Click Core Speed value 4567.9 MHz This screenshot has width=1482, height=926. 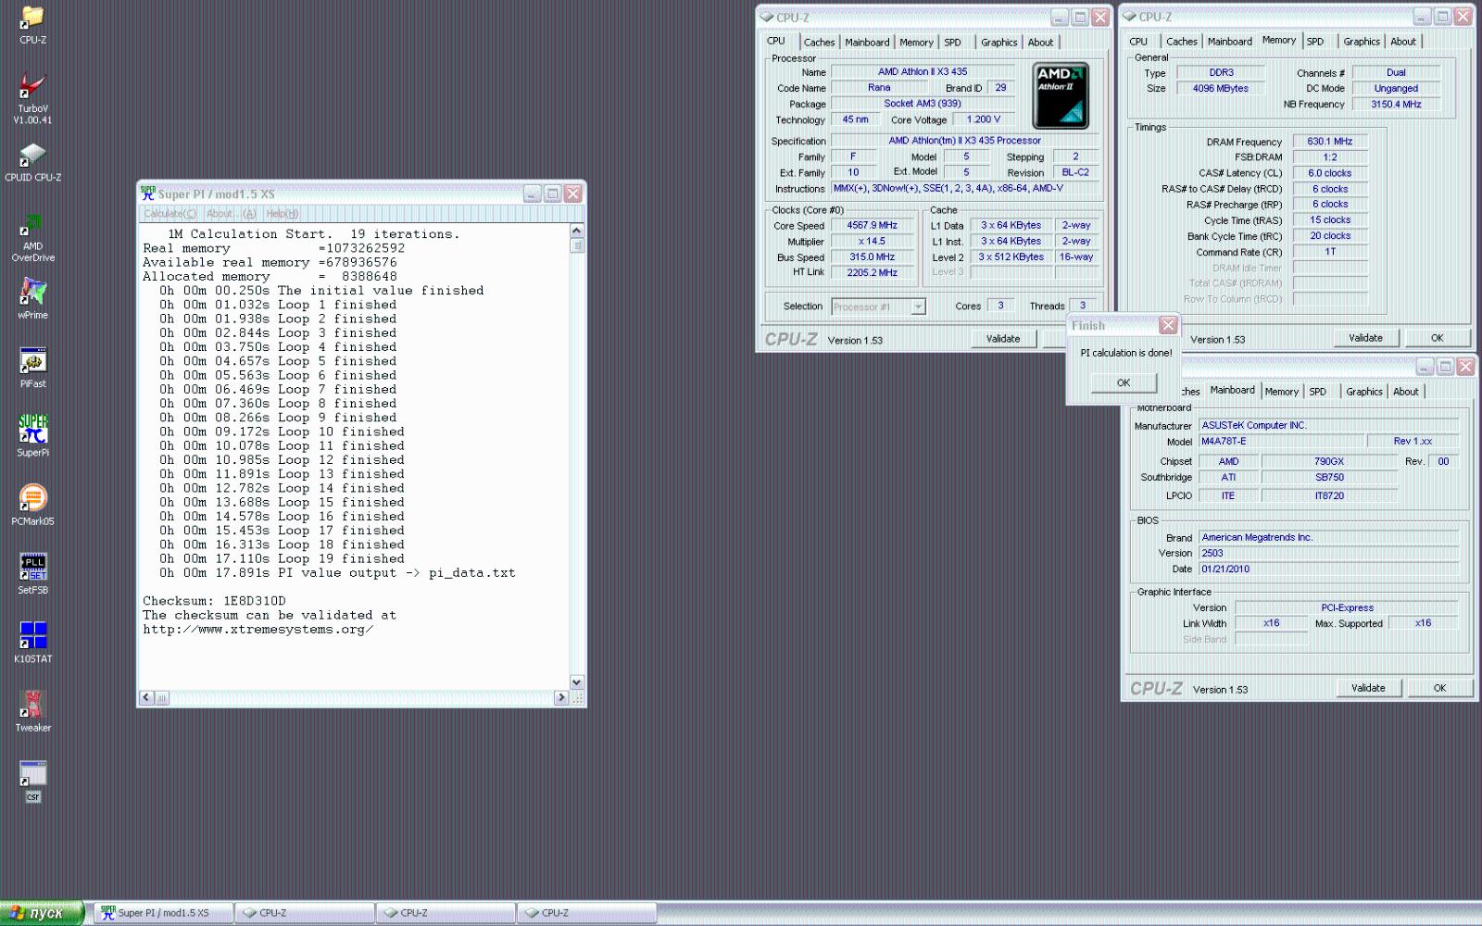click(x=872, y=225)
